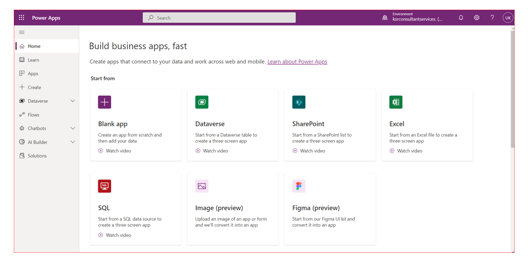Click search magnifier icon in search box

click(x=151, y=17)
